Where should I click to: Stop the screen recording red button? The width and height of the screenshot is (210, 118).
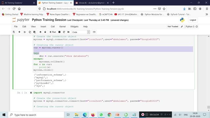[x=143, y=114]
